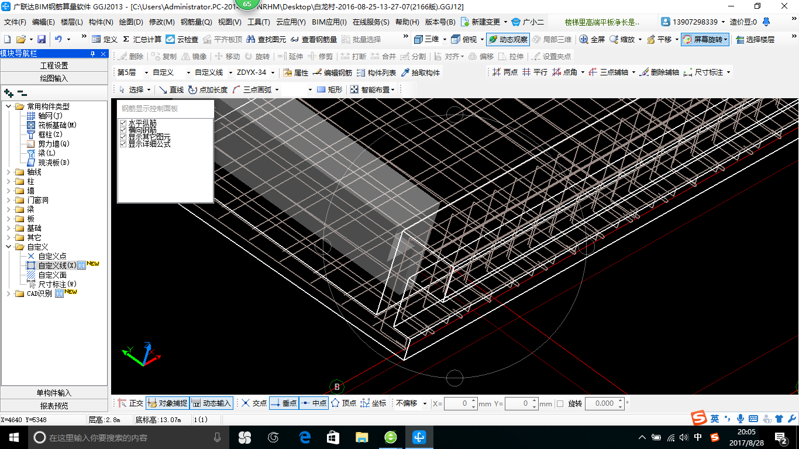
Task: Collapse the 自定义 tree node
Action: point(9,247)
